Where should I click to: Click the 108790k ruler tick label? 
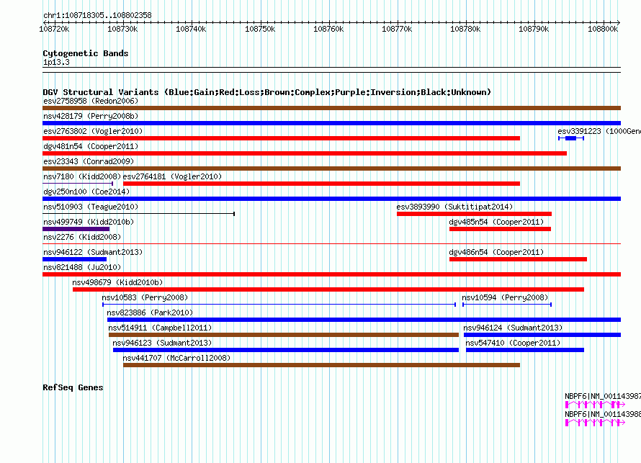point(534,29)
